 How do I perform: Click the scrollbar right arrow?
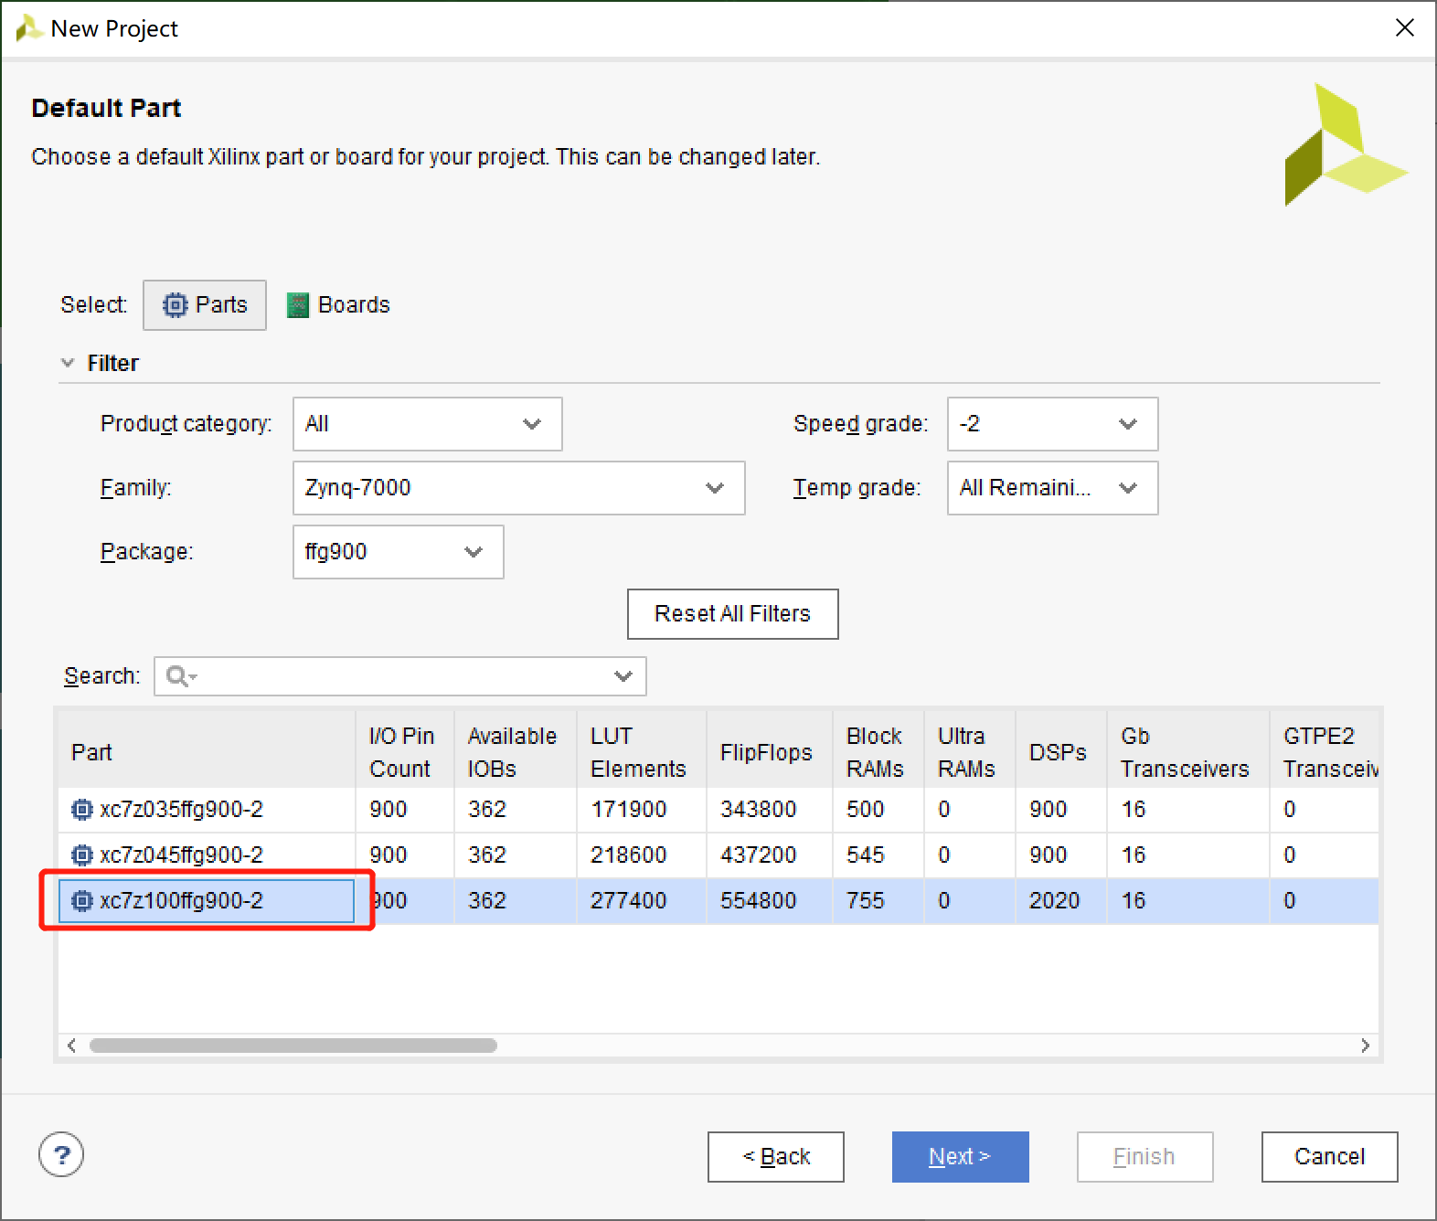(x=1366, y=1046)
